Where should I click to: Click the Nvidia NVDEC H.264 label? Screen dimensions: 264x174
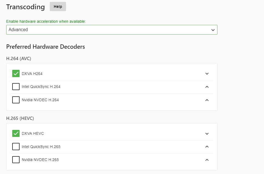coord(40,100)
